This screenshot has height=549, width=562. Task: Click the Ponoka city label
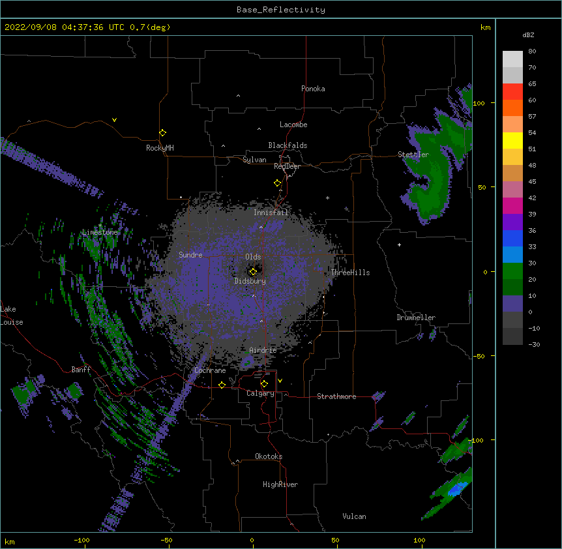tap(313, 89)
